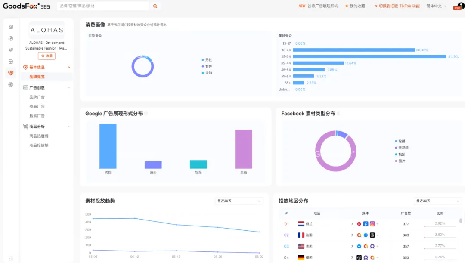Click the Pinterest icon in the Netherlands row
This screenshot has width=465, height=263.
tap(359, 224)
